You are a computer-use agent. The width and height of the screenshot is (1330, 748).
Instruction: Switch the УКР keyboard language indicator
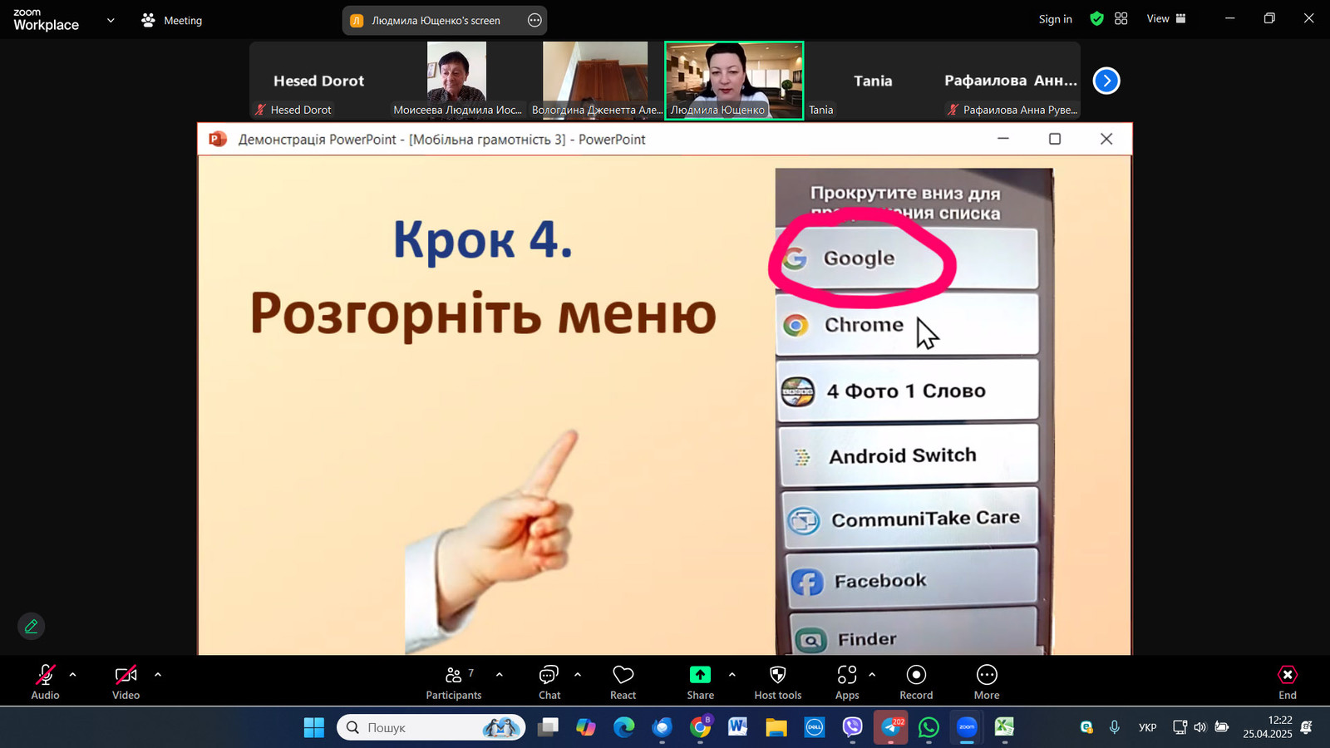point(1148,727)
